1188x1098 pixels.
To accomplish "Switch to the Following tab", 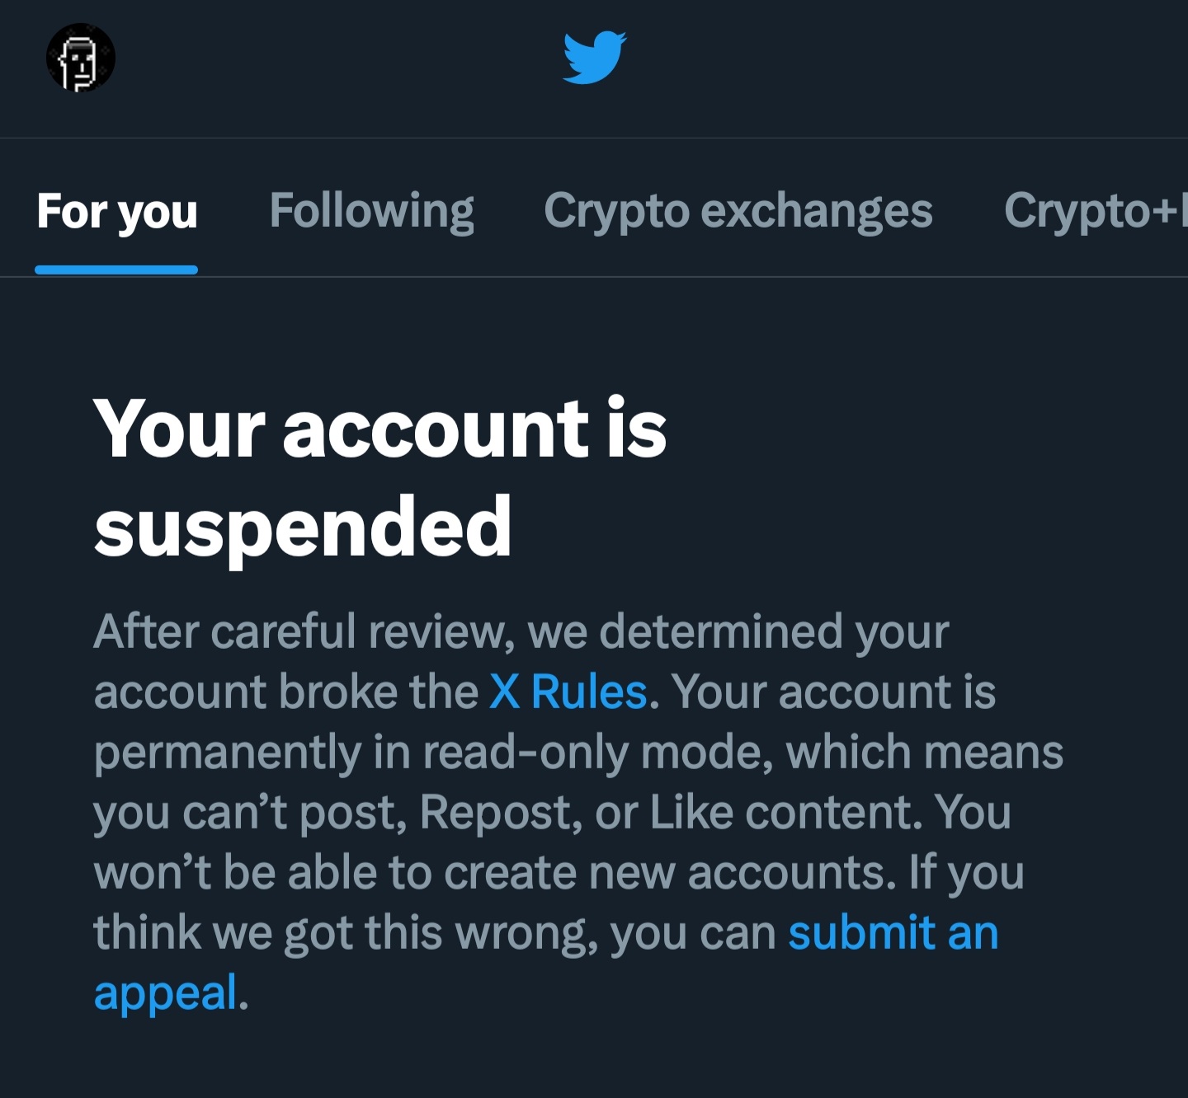I will pos(372,211).
